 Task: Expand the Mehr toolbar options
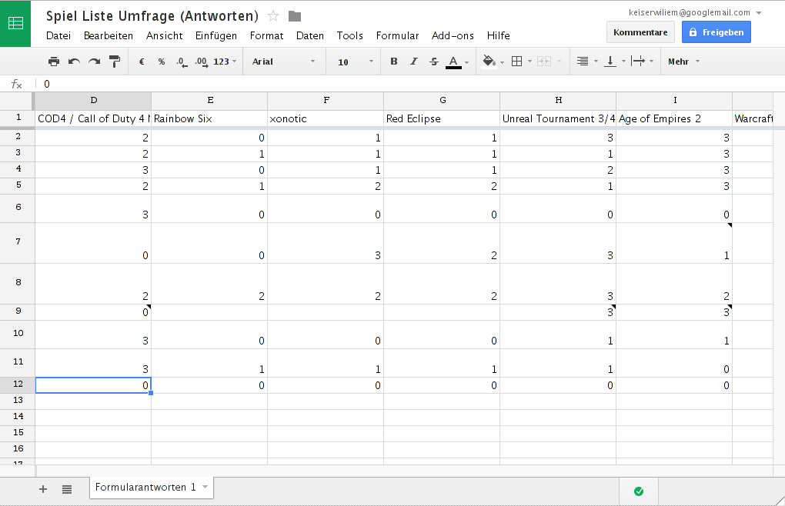tap(683, 62)
